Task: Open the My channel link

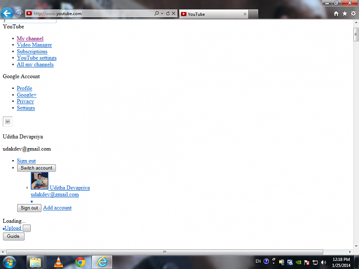Action: (x=30, y=38)
